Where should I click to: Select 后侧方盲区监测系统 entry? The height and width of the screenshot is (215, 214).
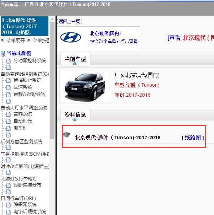(22, 141)
